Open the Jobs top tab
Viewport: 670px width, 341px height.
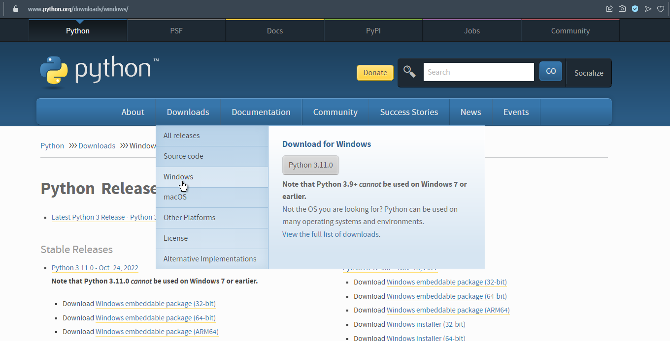(x=472, y=30)
